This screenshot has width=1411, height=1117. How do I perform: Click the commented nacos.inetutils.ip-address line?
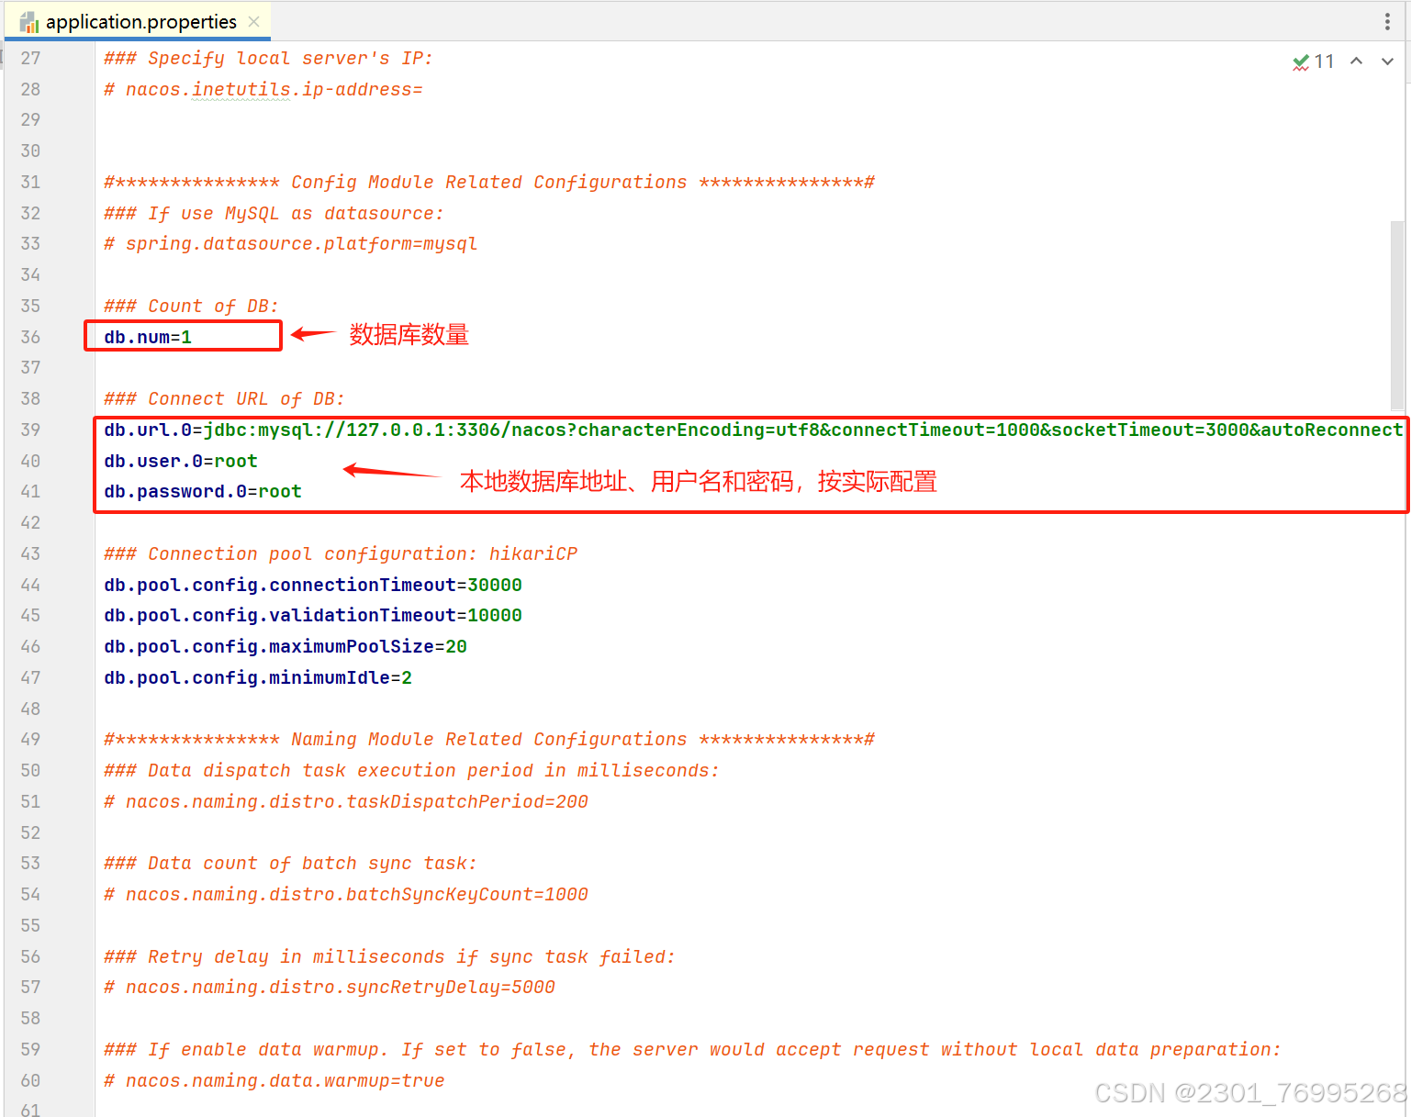pyautogui.click(x=263, y=89)
